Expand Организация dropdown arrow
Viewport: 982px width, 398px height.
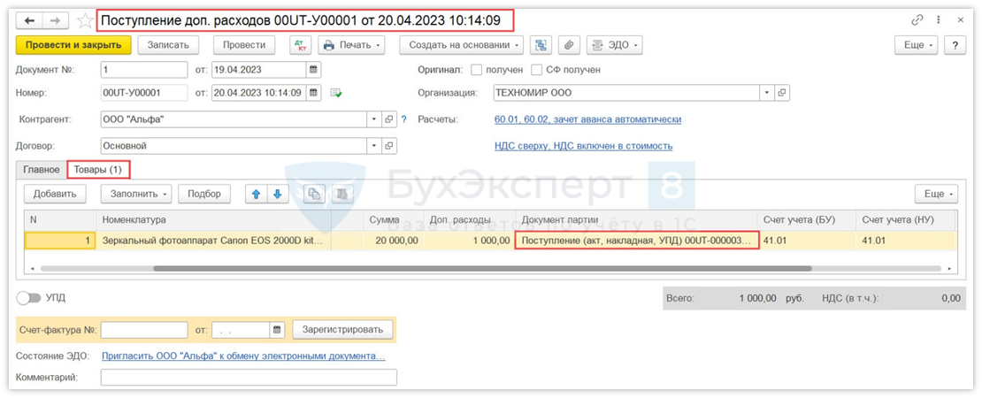[x=768, y=93]
